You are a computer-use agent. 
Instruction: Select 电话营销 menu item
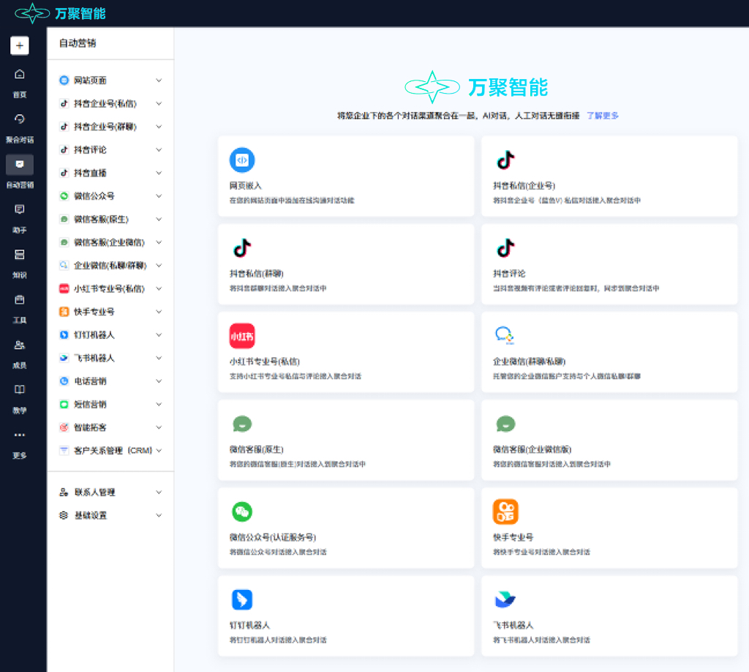[110, 381]
